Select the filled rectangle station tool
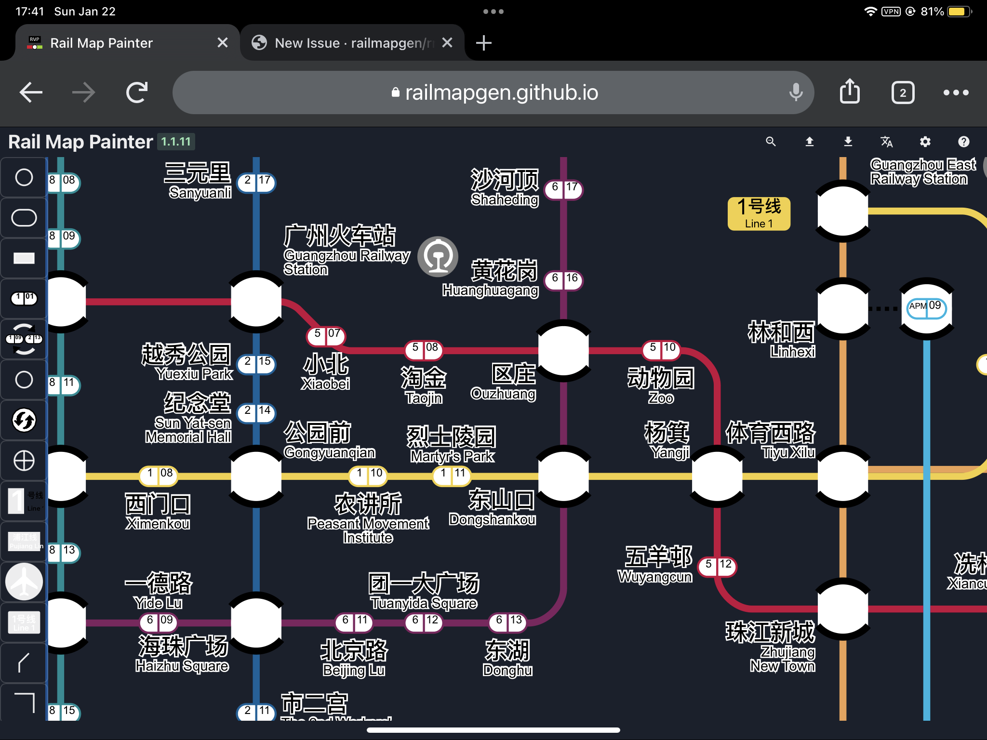The height and width of the screenshot is (740, 987). click(x=24, y=258)
